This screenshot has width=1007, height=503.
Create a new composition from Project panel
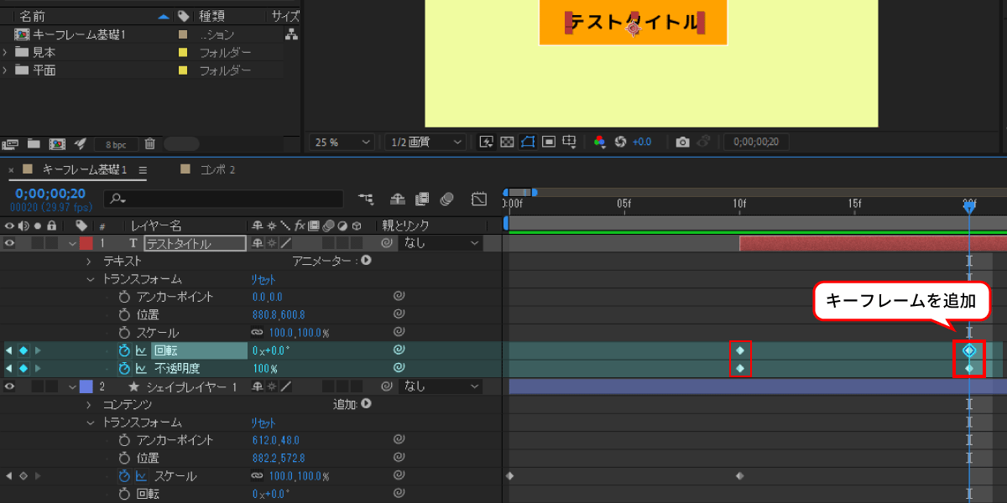(x=57, y=143)
